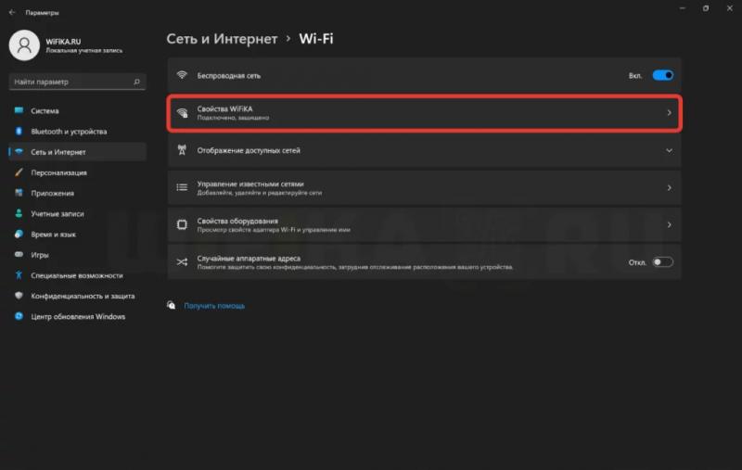Image resolution: width=742 pixels, height=470 pixels.
Task: Click the Время и язык globe icon
Action: [19, 234]
